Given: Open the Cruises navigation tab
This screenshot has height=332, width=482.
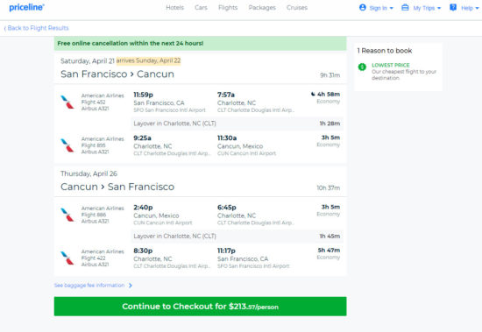Looking at the screenshot, I should [x=297, y=8].
